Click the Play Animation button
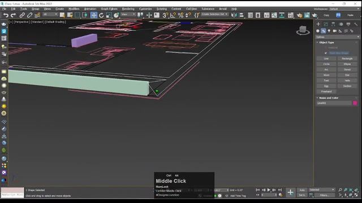362x203 pixels. 269,190
